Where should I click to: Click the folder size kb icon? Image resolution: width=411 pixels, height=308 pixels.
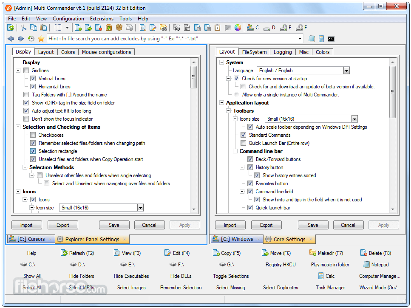(x=177, y=28)
